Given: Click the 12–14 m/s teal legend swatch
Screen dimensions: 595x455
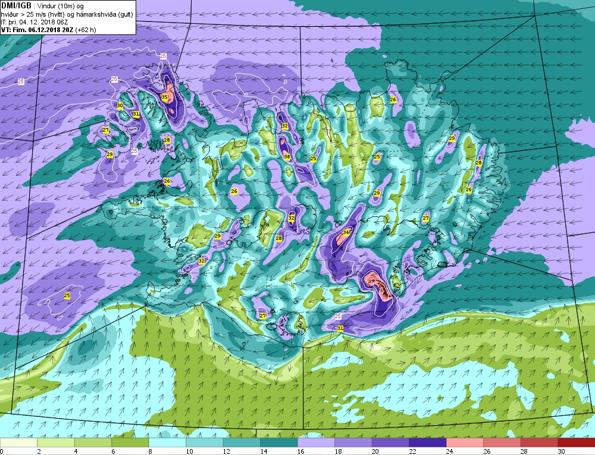Looking at the screenshot, I should click(242, 442).
